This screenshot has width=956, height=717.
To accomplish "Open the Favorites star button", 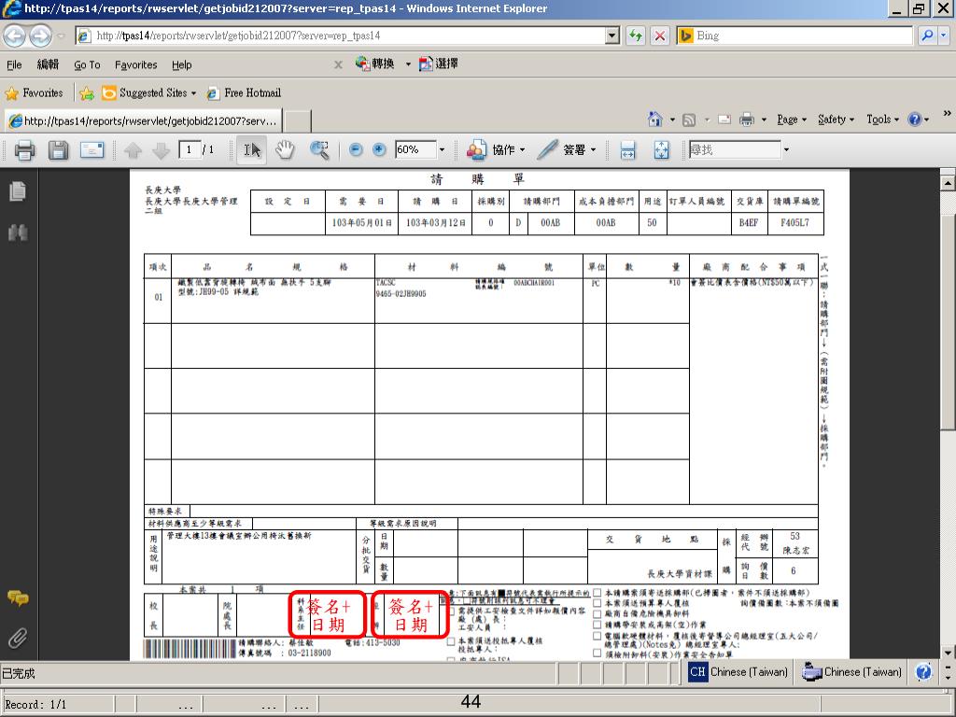I will pyautogui.click(x=35, y=92).
